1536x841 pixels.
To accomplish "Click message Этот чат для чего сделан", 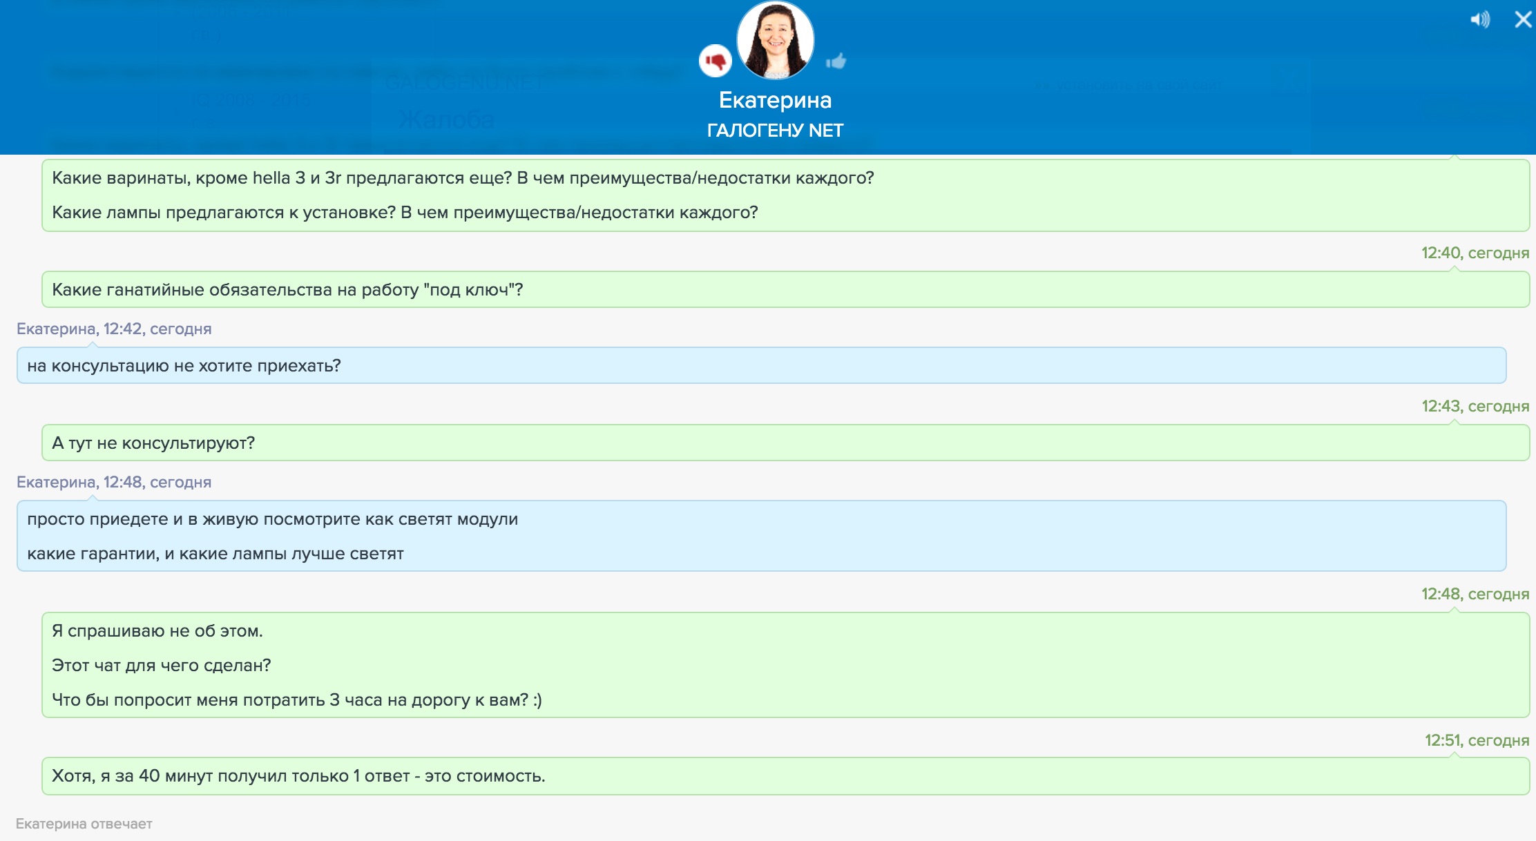I will 161,666.
